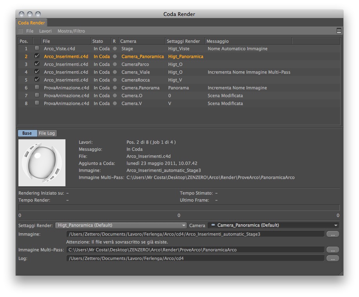The image size is (359, 297).
Task: Click the Immagine Multi-Pass path field
Action: click(x=195, y=250)
